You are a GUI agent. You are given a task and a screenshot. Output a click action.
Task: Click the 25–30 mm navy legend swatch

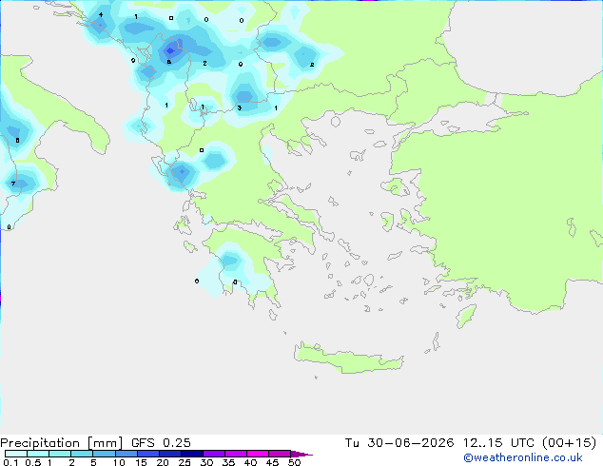pyautogui.click(x=192, y=454)
